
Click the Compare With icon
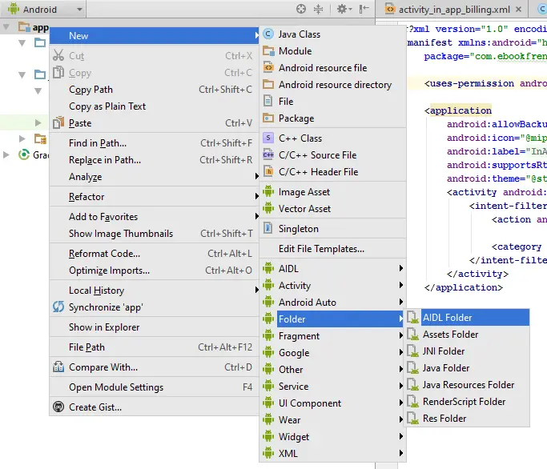click(58, 367)
